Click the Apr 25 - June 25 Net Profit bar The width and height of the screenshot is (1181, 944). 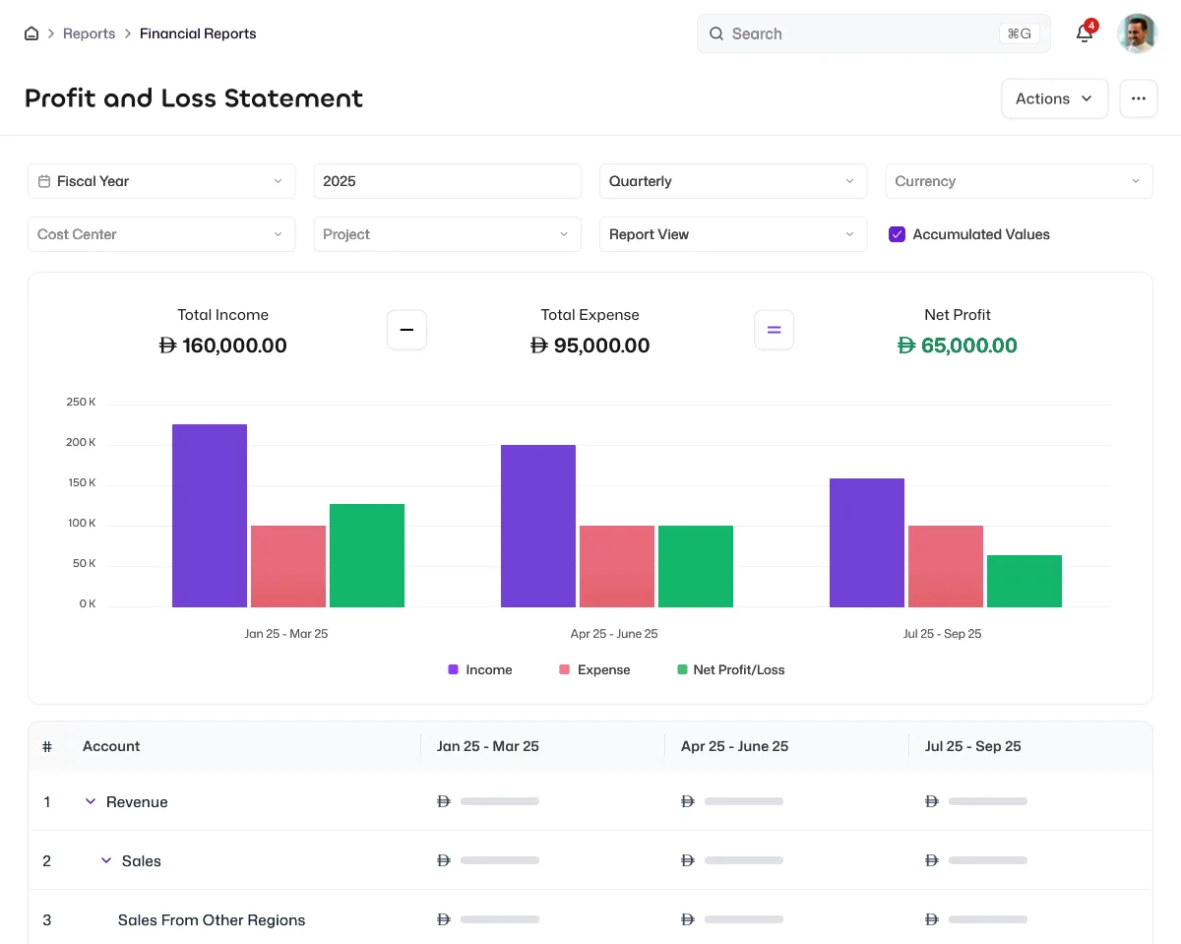click(x=696, y=566)
